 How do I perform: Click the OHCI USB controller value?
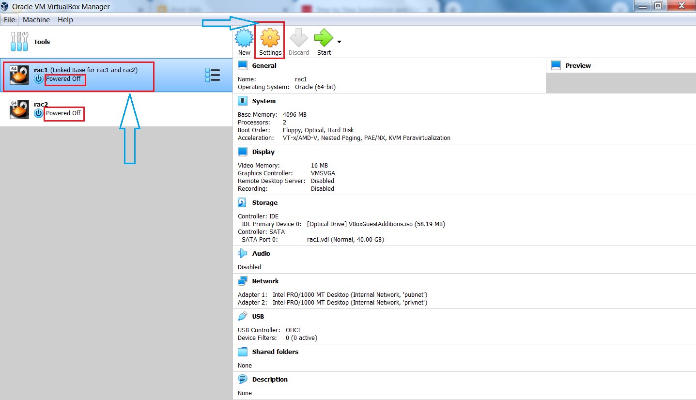coord(294,330)
